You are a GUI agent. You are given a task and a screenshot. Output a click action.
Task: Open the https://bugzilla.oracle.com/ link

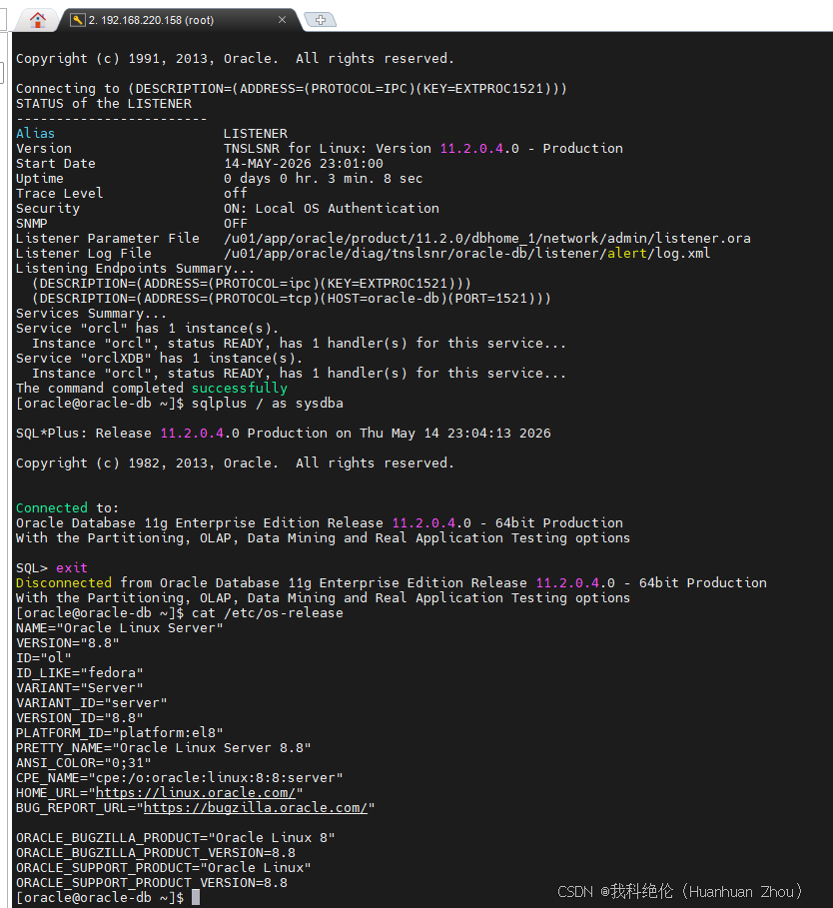(x=256, y=808)
